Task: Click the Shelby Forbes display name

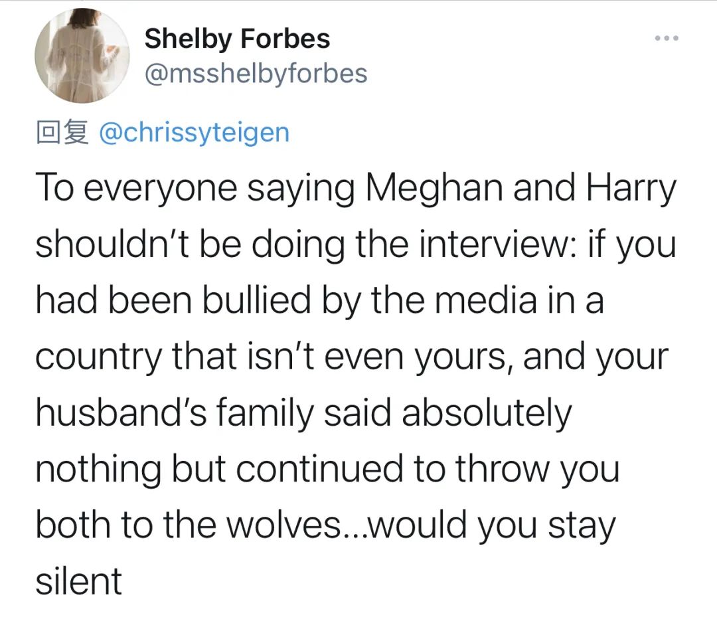Action: pyautogui.click(x=237, y=39)
